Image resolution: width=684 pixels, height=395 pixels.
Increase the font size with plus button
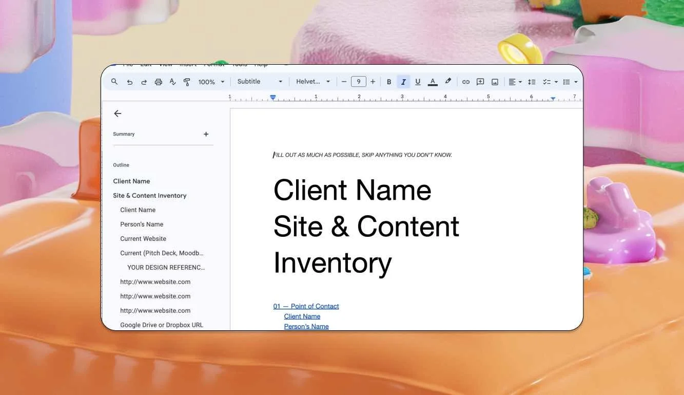point(373,82)
